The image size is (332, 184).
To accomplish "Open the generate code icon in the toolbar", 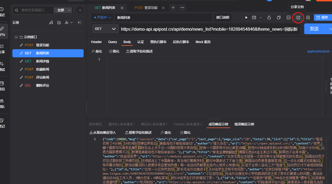I will click(x=288, y=17).
